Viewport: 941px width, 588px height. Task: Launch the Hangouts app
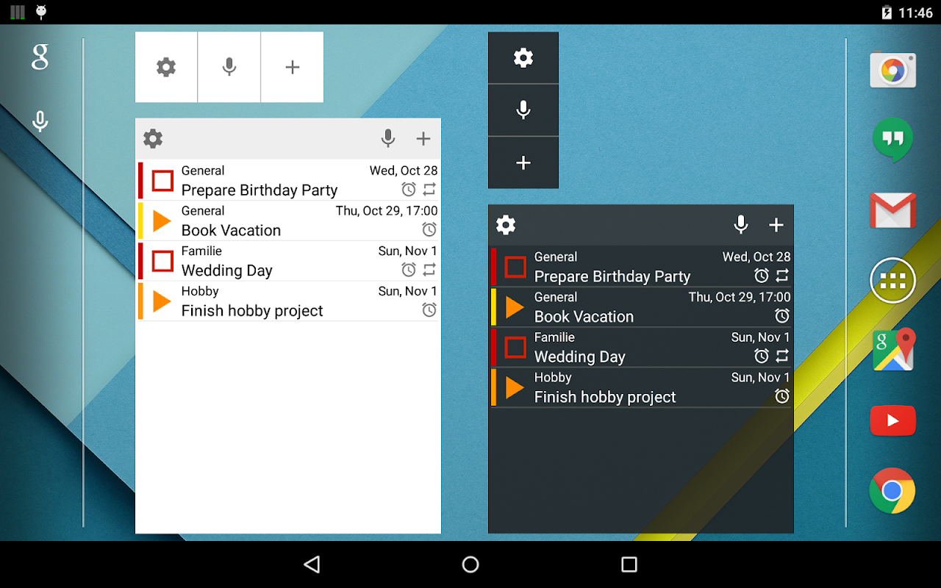pos(892,140)
